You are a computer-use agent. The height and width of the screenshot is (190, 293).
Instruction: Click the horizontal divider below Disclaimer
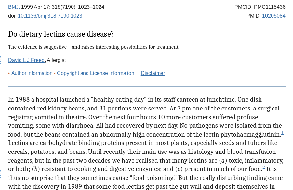(x=147, y=87)
